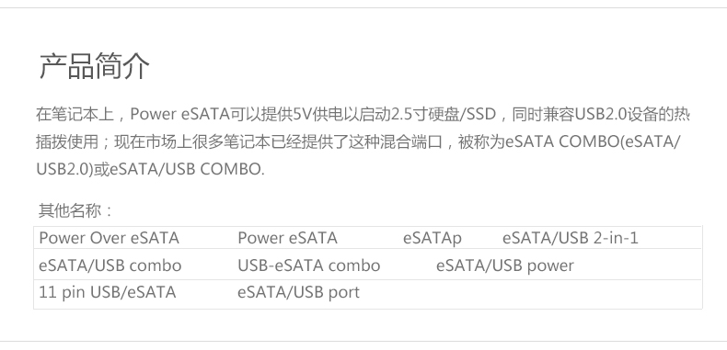Click the eSATA/USB power entry
The height and width of the screenshot is (350, 727).
(505, 265)
